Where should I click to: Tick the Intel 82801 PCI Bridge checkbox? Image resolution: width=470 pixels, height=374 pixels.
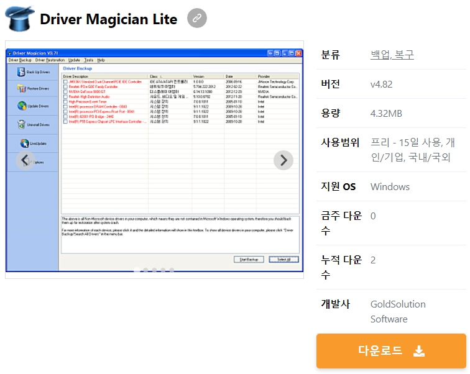pyautogui.click(x=65, y=116)
